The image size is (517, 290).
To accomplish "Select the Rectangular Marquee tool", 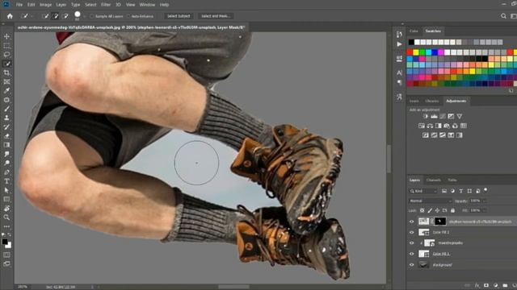I will 6,46.
